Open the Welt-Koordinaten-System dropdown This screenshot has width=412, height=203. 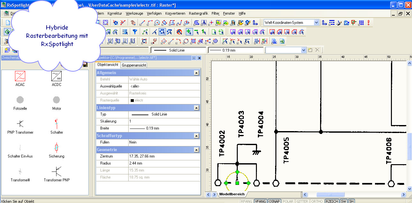pos(316,23)
